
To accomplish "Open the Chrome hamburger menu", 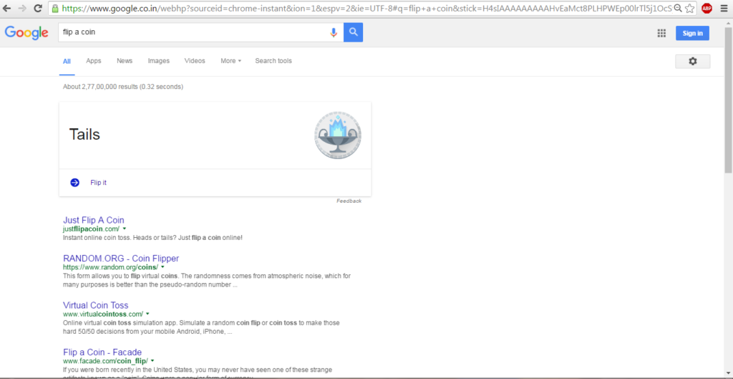I will [x=723, y=8].
